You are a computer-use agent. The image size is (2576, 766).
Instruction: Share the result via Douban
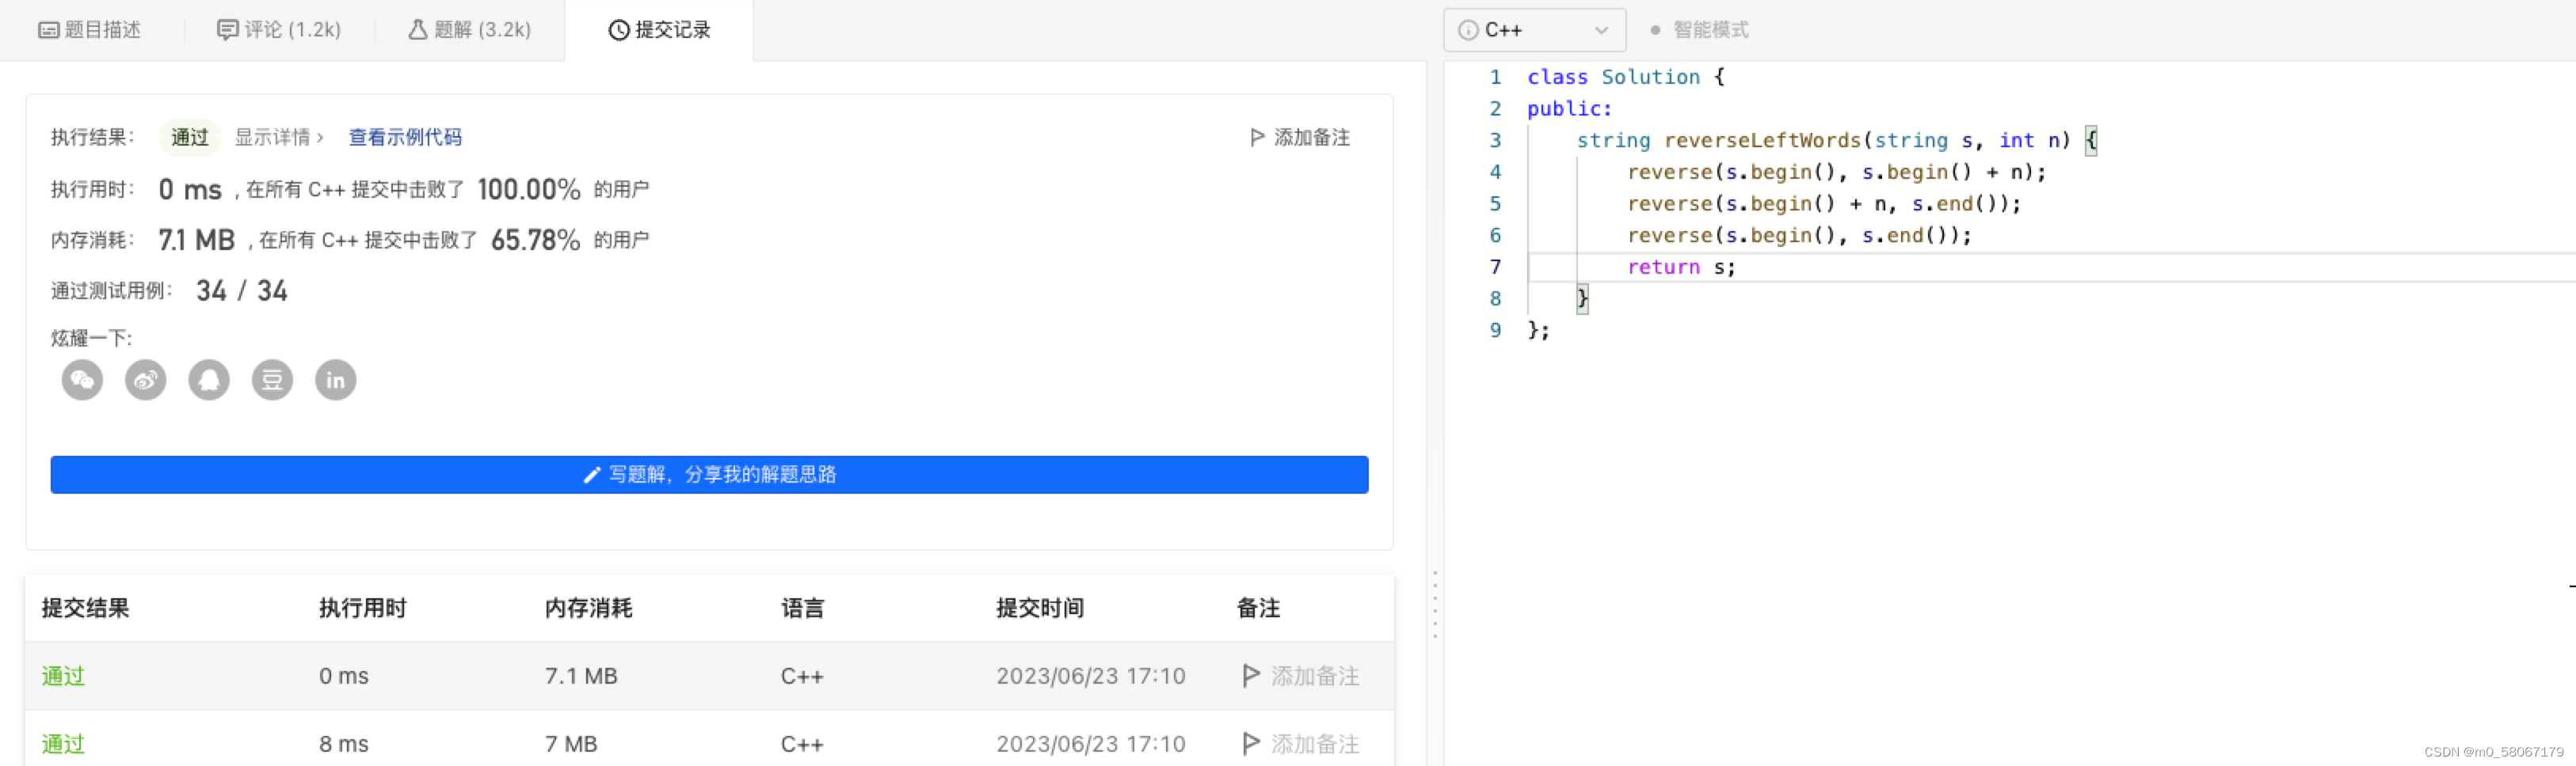[272, 380]
